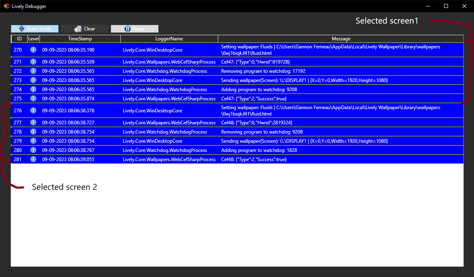Sort logs by the TimeStamp column
The width and height of the screenshot is (474, 277).
[x=80, y=38]
